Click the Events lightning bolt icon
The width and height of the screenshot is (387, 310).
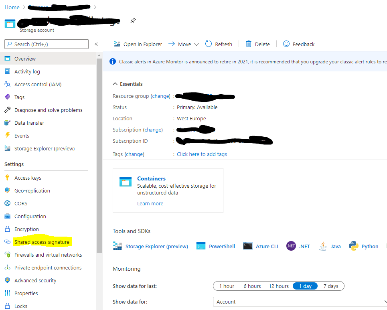pos(7,136)
